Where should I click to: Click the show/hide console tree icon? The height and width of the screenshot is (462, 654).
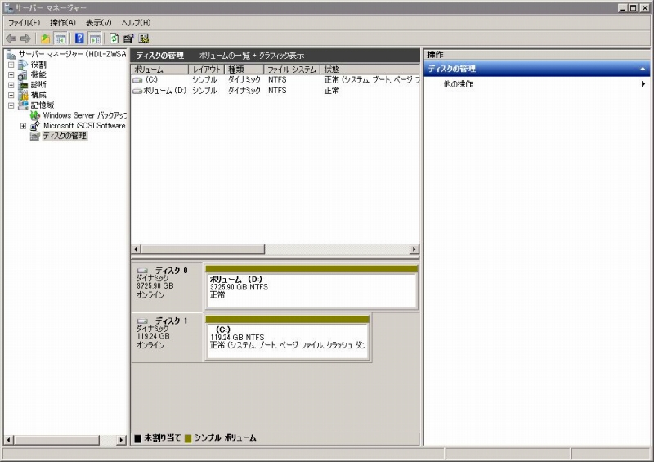60,38
